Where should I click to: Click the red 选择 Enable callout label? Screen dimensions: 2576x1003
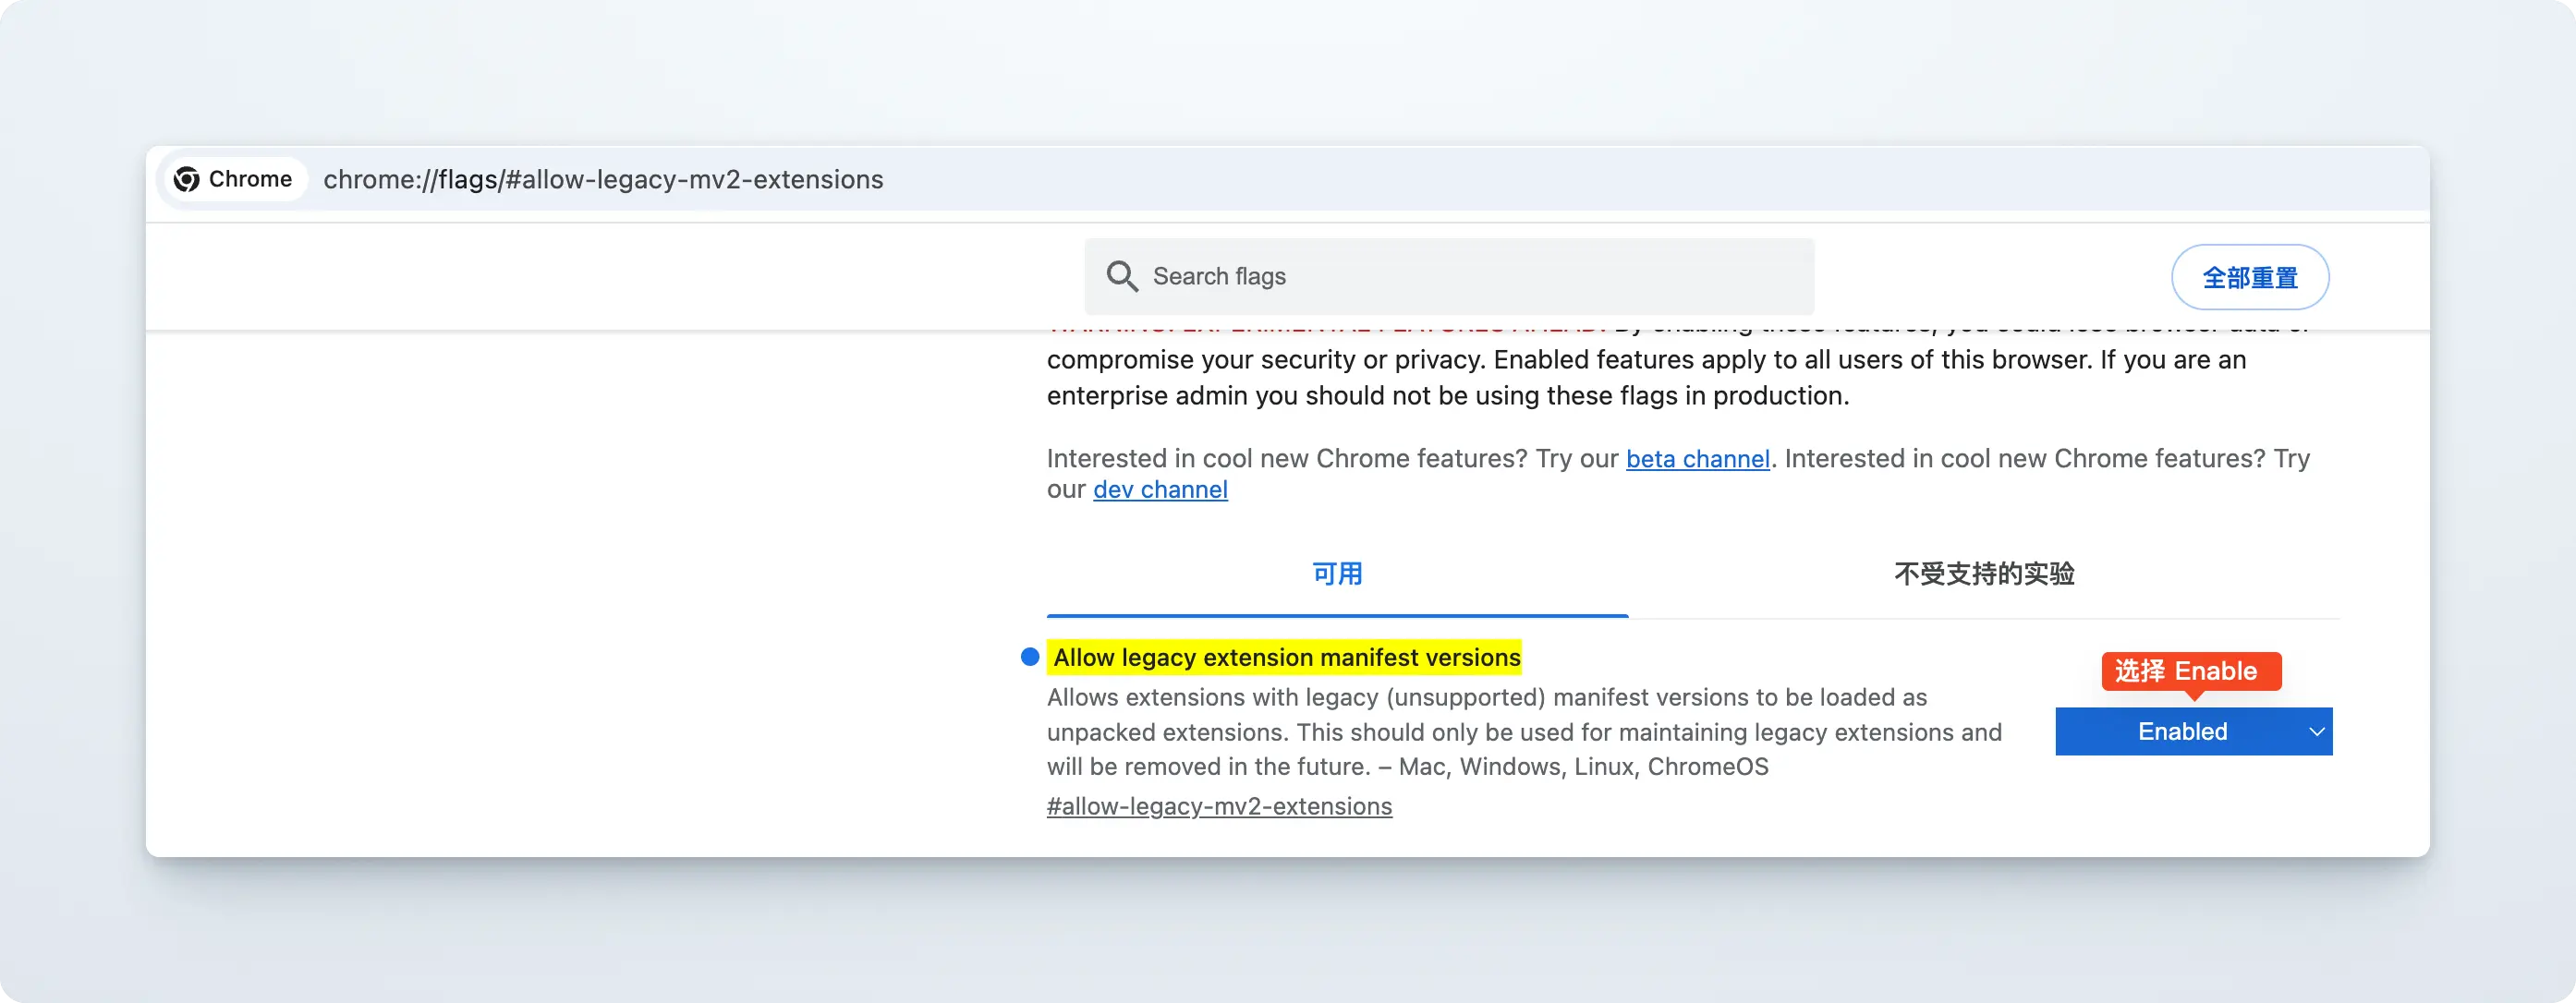pos(2191,671)
